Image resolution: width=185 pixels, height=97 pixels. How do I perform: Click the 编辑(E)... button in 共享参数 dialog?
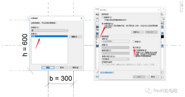pyautogui.click(x=75, y=37)
